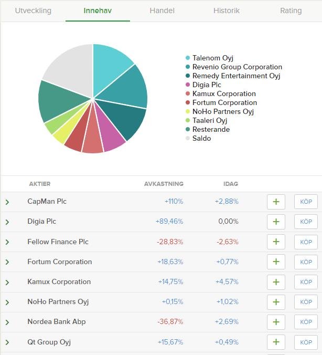Viewport: 322px width, 355px height.
Task: Sort by the AVKASTNING column header
Action: pyautogui.click(x=164, y=184)
